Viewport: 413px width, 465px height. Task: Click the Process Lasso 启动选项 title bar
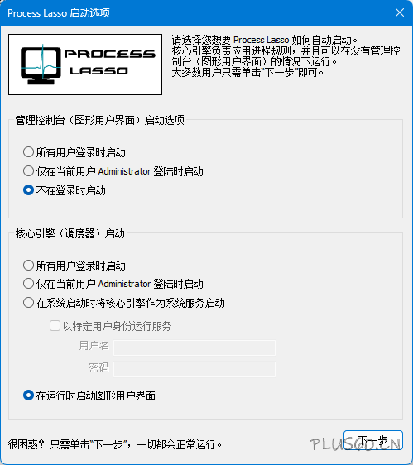pos(196,12)
